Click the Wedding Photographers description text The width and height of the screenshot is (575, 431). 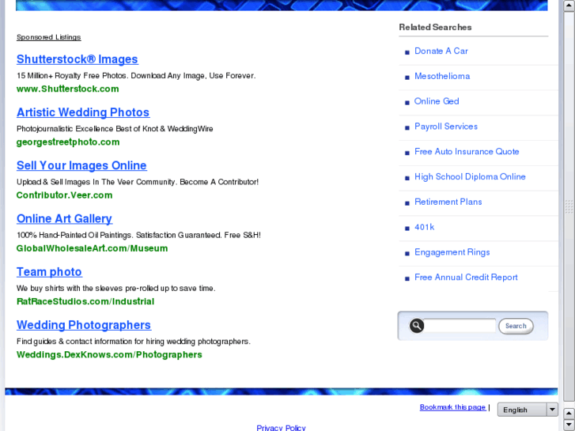point(134,342)
